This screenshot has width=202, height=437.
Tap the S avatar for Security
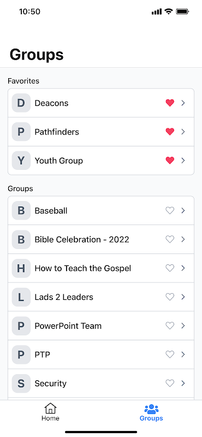pos(21,383)
